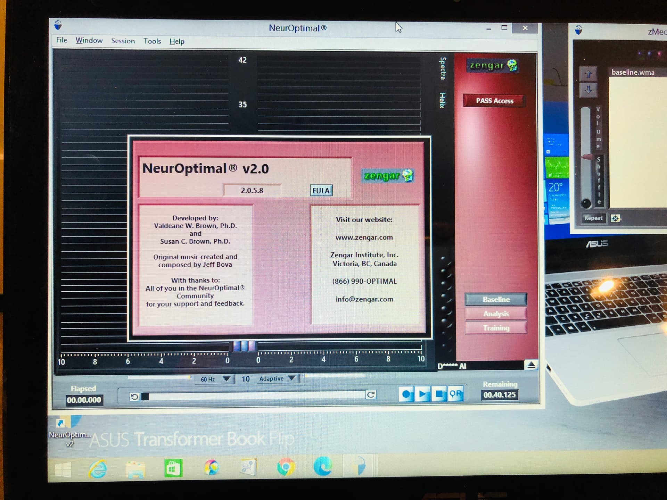Open the Help menu
The height and width of the screenshot is (500, 667).
(x=177, y=41)
